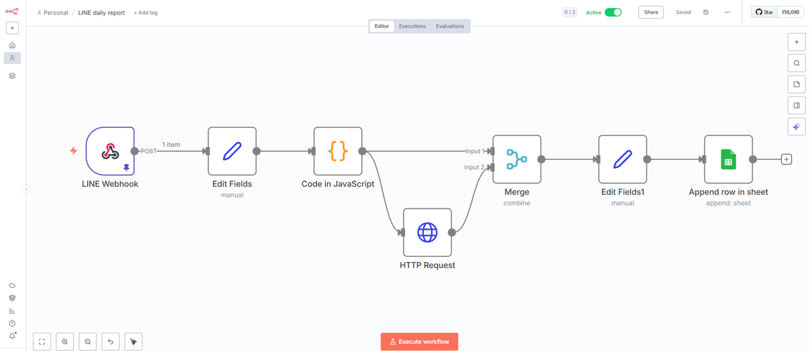Open the AI assistant sparkle icon
Image resolution: width=809 pixels, height=351 pixels.
click(796, 127)
